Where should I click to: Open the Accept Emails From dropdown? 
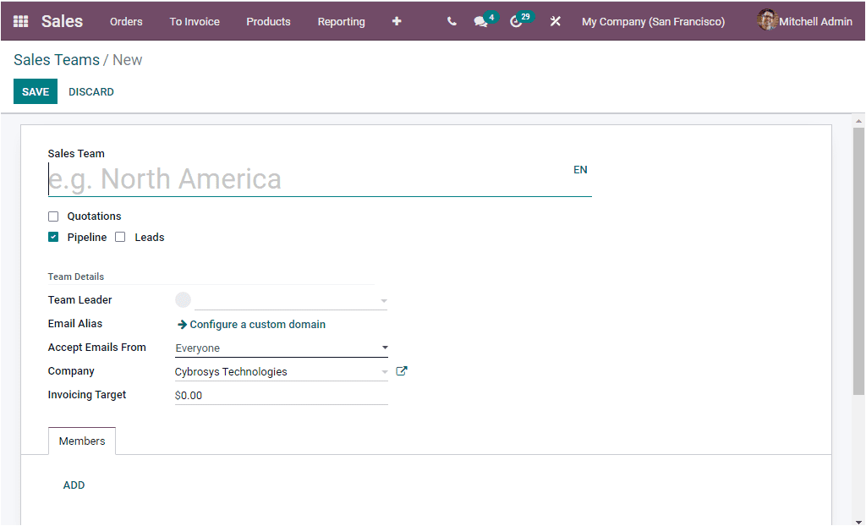(x=385, y=348)
